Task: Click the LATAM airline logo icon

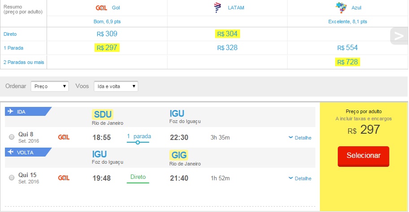Action: 217,8
